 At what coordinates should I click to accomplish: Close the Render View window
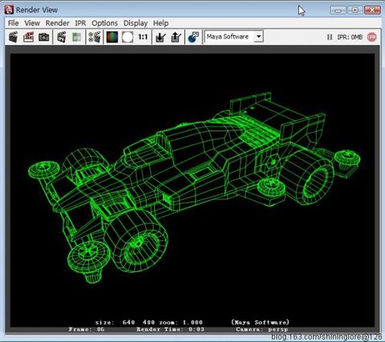372,10
